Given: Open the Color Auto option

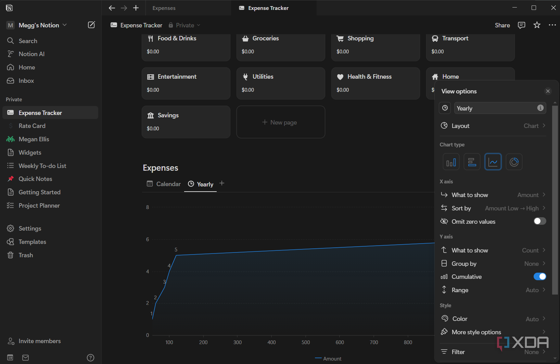Looking at the screenshot, I should 493,319.
